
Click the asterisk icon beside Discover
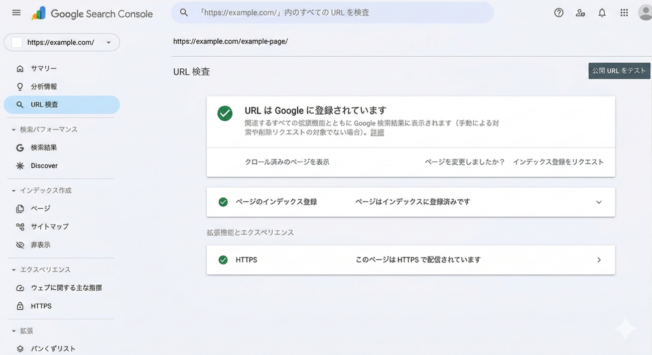pos(20,166)
